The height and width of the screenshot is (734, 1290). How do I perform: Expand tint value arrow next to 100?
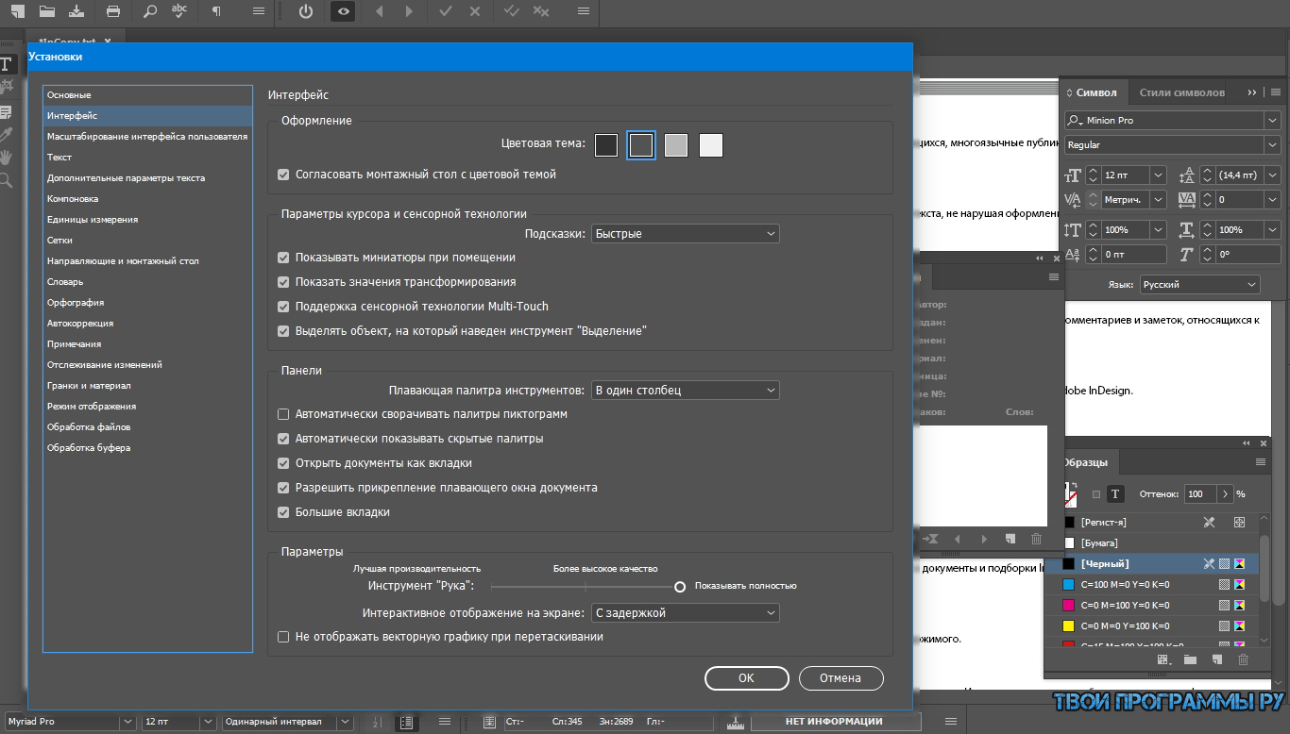(1226, 493)
